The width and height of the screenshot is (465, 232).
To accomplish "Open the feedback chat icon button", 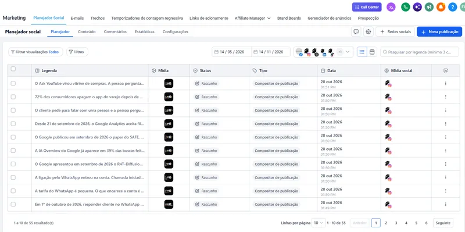I will coord(356,32).
